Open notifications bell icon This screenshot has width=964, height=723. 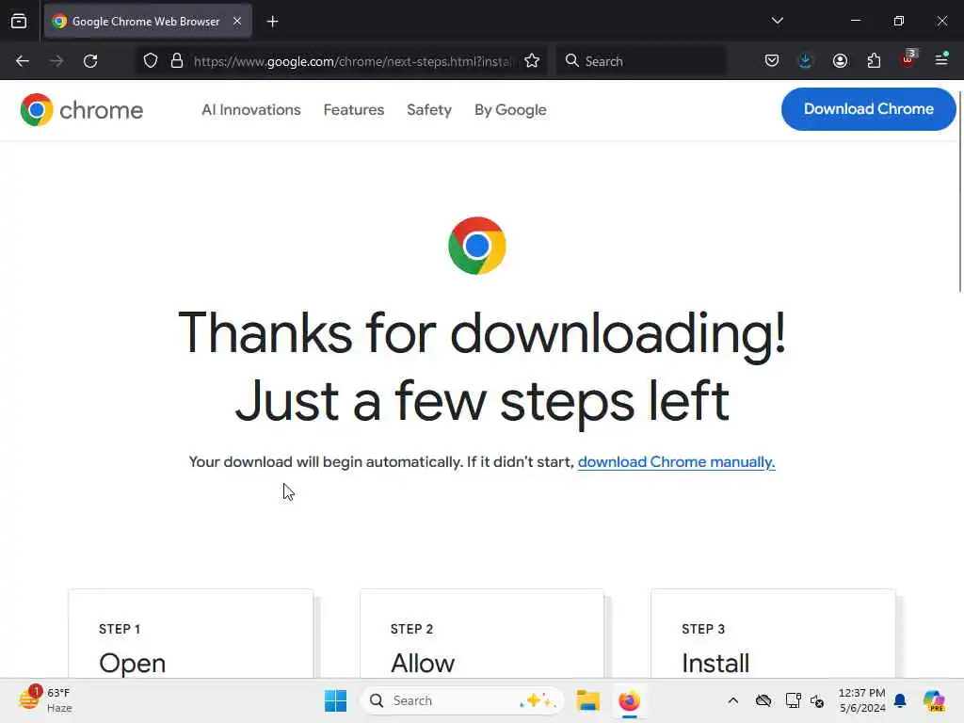click(x=900, y=700)
